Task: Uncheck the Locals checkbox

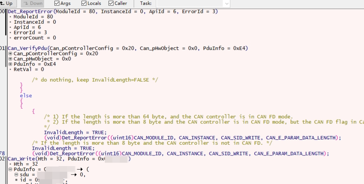Action: coord(84,3)
